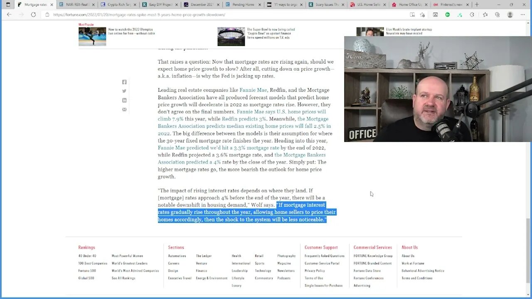Open browser tab actions menu icon

(x=7, y=5)
